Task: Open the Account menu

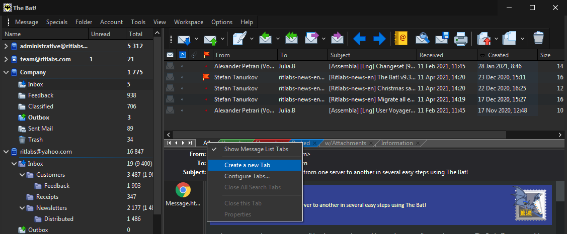Action: click(111, 22)
